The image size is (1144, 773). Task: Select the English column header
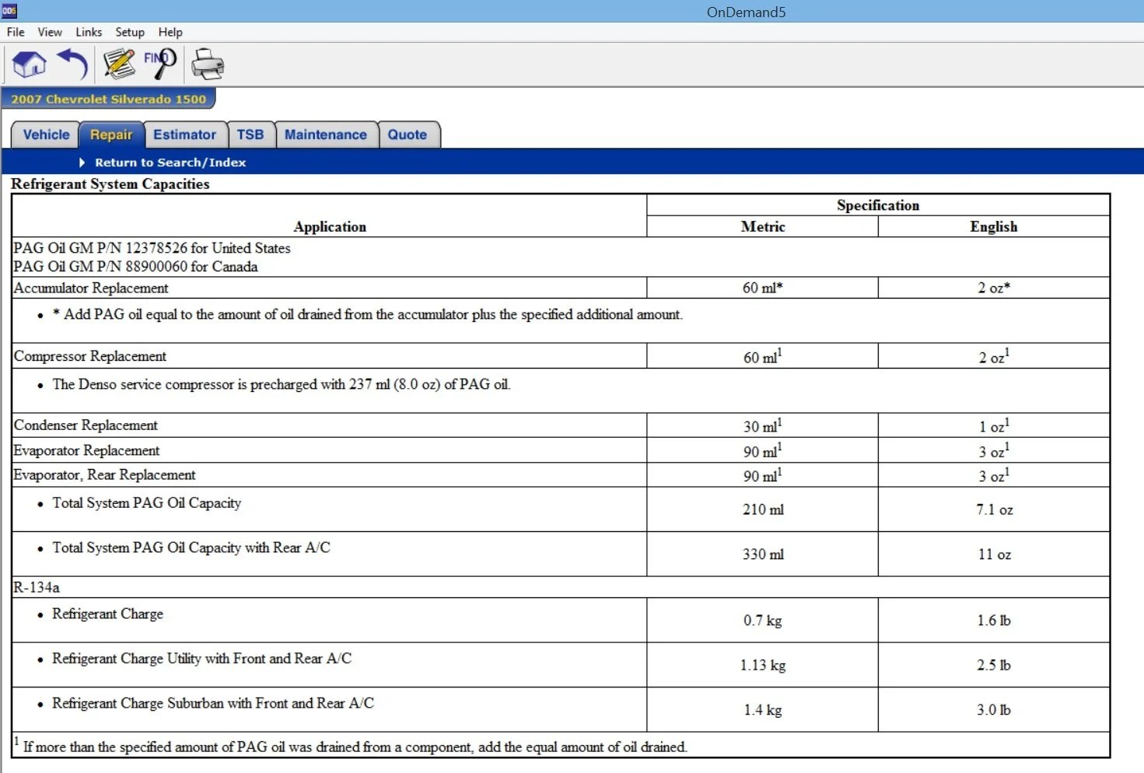pyautogui.click(x=994, y=226)
